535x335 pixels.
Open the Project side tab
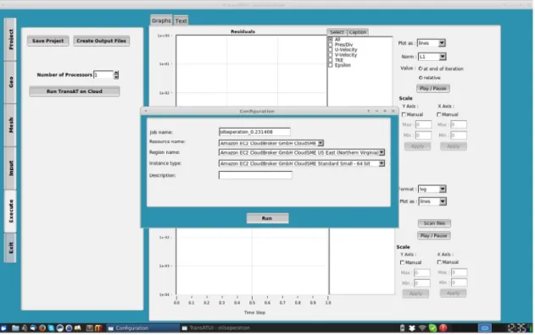(10, 40)
